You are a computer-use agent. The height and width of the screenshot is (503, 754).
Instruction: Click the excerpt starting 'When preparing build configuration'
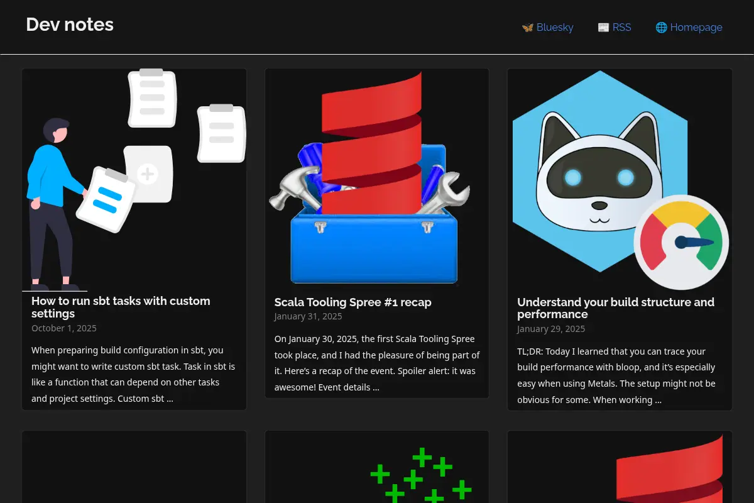click(x=133, y=374)
